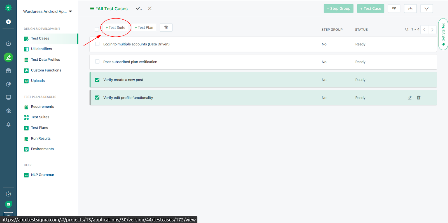Click the help question mark icon
448x223 pixels.
[x=8, y=194]
